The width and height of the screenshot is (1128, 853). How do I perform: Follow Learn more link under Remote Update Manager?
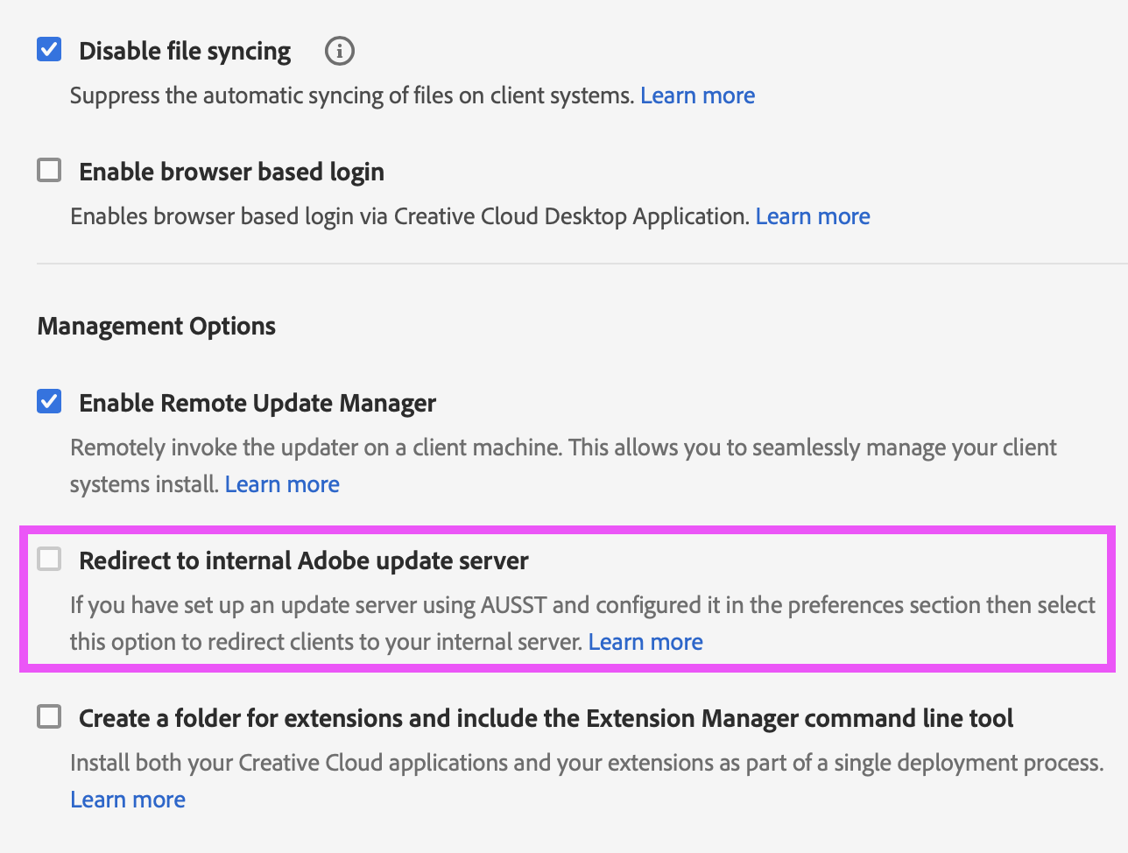282,484
